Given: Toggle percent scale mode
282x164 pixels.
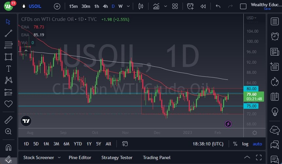Looking at the screenshot, I should [235, 144].
